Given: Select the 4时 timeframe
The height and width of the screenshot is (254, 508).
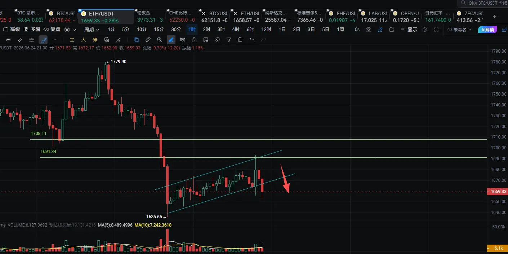Looking at the screenshot, I should point(236,30).
